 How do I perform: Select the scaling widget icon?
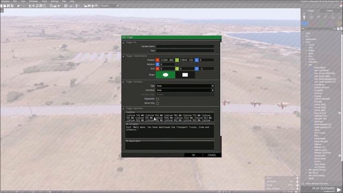tap(41, 6)
